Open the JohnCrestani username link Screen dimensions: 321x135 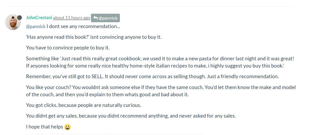39,18
